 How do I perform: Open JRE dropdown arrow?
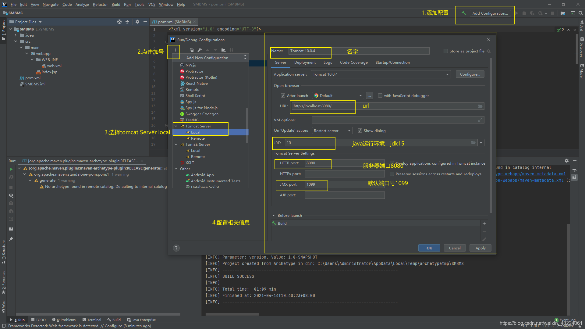coord(481,143)
